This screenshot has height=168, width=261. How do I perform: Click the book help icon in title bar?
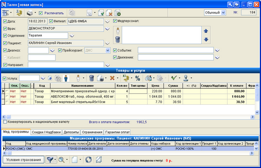(237, 4)
